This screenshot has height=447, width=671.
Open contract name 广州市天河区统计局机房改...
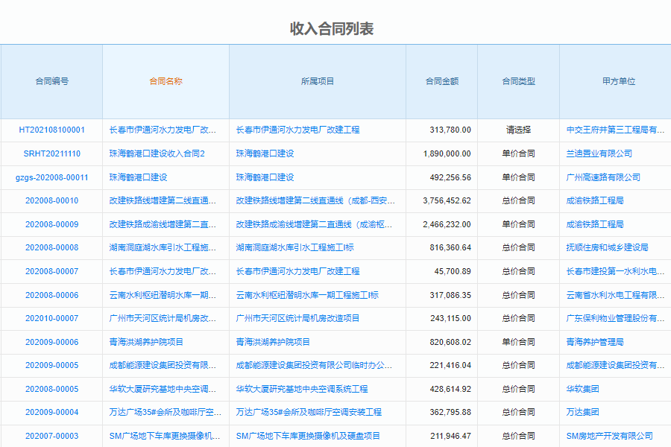coord(163,318)
